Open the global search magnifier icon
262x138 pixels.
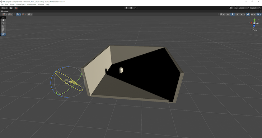pos(235,8)
